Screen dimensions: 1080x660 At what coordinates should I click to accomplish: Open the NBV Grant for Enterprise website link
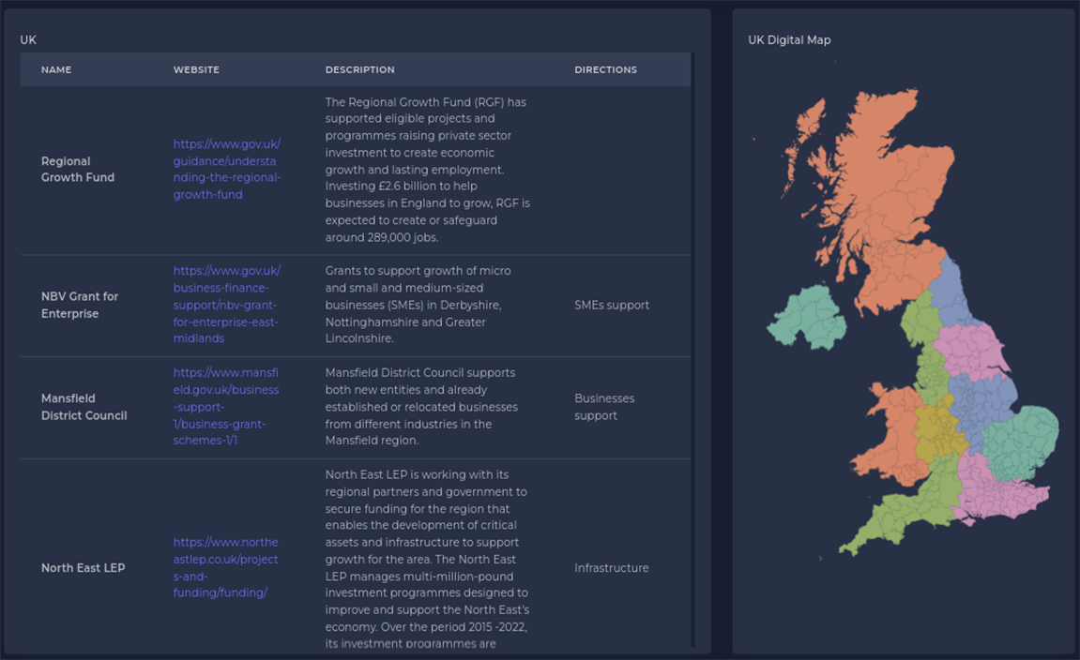pos(226,305)
